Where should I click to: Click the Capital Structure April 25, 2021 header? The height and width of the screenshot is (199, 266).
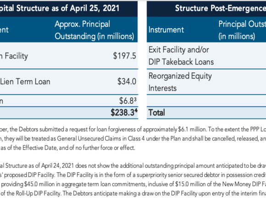[59, 8]
